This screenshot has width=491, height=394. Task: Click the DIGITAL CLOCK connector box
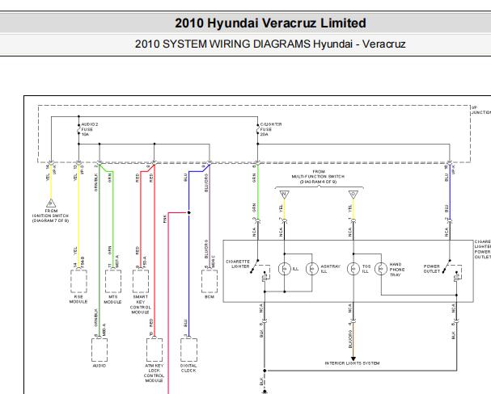(x=188, y=350)
